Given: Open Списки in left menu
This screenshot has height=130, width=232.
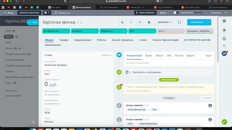Looking at the screenshot, I should (x=10, y=71).
